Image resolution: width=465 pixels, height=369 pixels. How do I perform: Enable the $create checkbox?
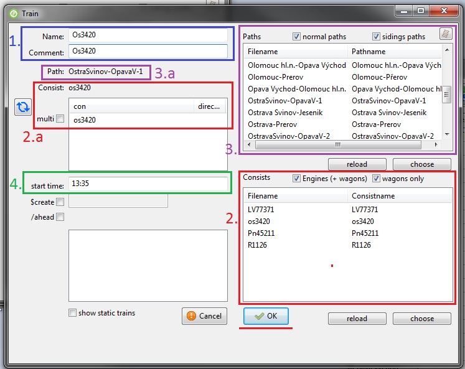60,202
